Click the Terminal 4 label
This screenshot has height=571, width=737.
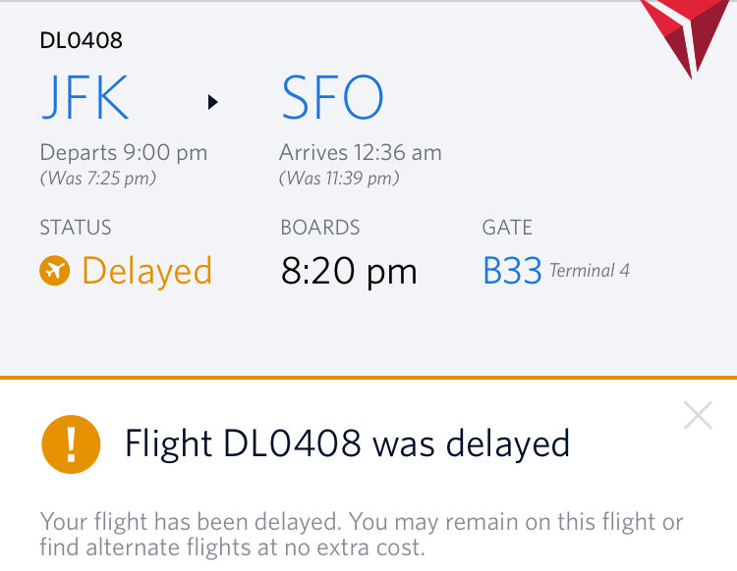point(590,271)
